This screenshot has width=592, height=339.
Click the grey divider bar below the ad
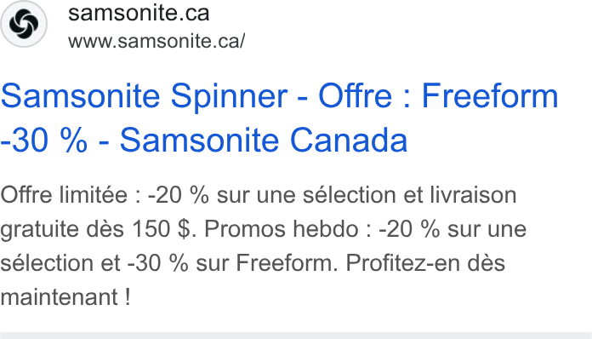pos(296,336)
